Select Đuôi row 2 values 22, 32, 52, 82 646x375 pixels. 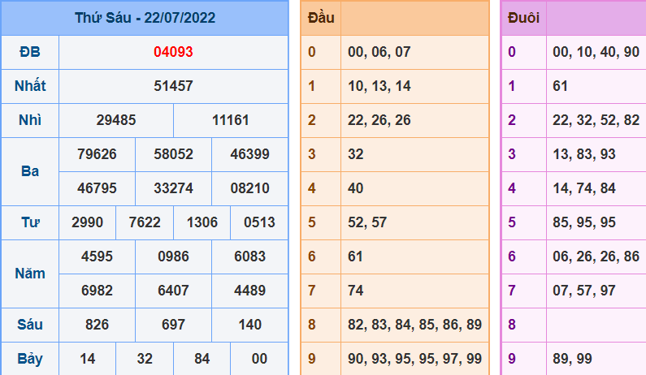tap(596, 120)
